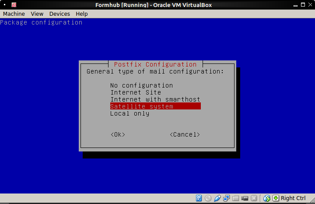Viewport: 315px width, 204px height.
Task: Select the highlighted 'Satellite system' option
Action: pyautogui.click(x=155, y=106)
